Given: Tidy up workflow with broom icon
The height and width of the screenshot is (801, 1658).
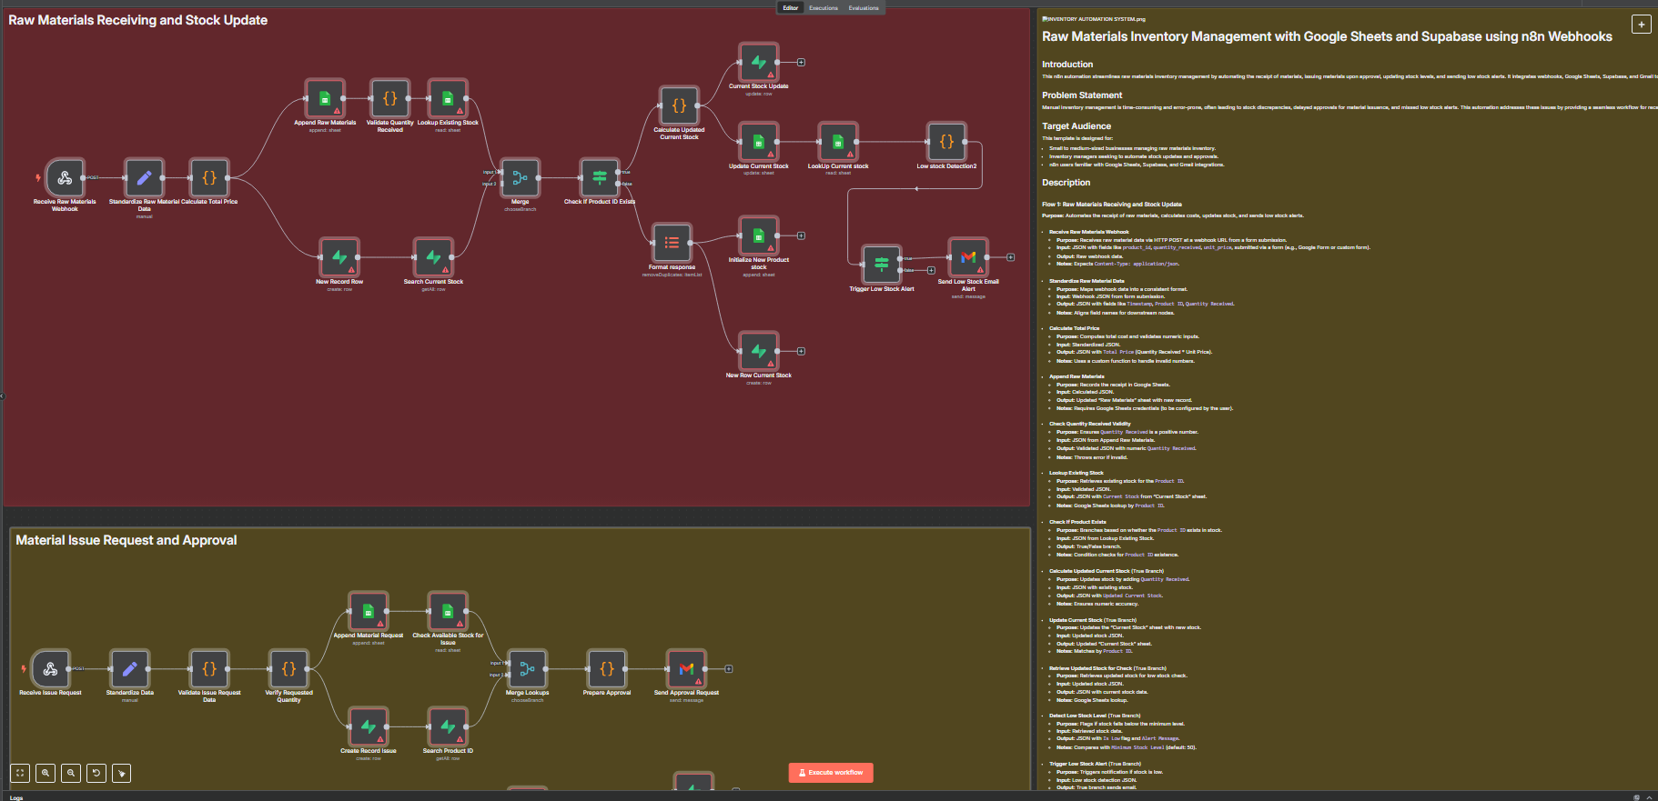Looking at the screenshot, I should click(122, 773).
